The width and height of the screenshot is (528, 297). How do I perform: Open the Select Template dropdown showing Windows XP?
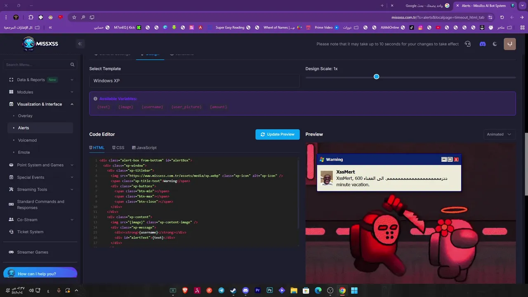click(x=194, y=81)
